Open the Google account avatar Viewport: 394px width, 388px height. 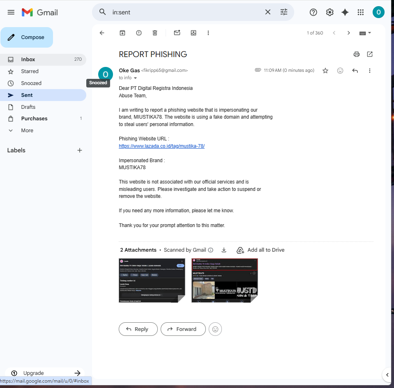click(378, 12)
